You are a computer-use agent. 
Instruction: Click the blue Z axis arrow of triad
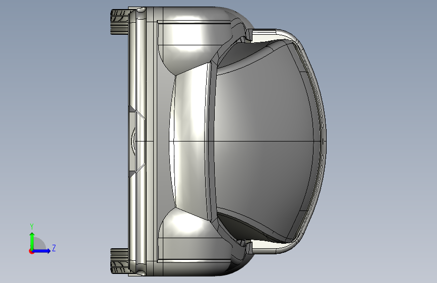point(42,251)
